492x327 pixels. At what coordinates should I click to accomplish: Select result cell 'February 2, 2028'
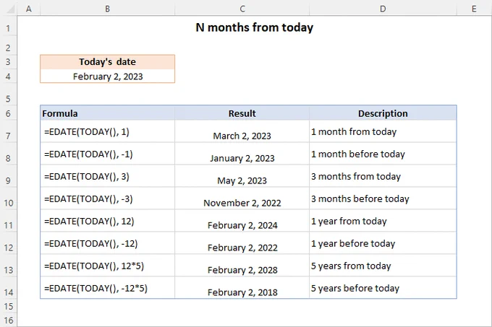point(242,266)
